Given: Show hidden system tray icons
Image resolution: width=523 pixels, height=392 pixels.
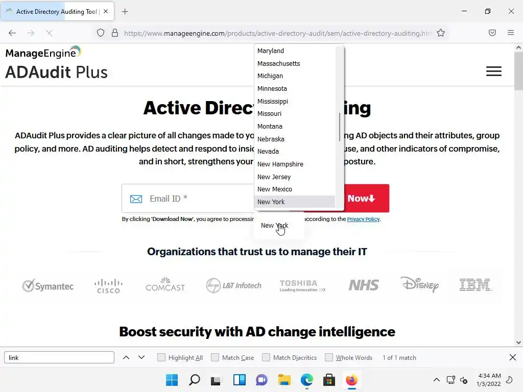Looking at the screenshot, I should [x=436, y=380].
